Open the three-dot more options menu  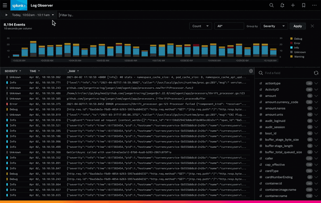(x=314, y=5)
